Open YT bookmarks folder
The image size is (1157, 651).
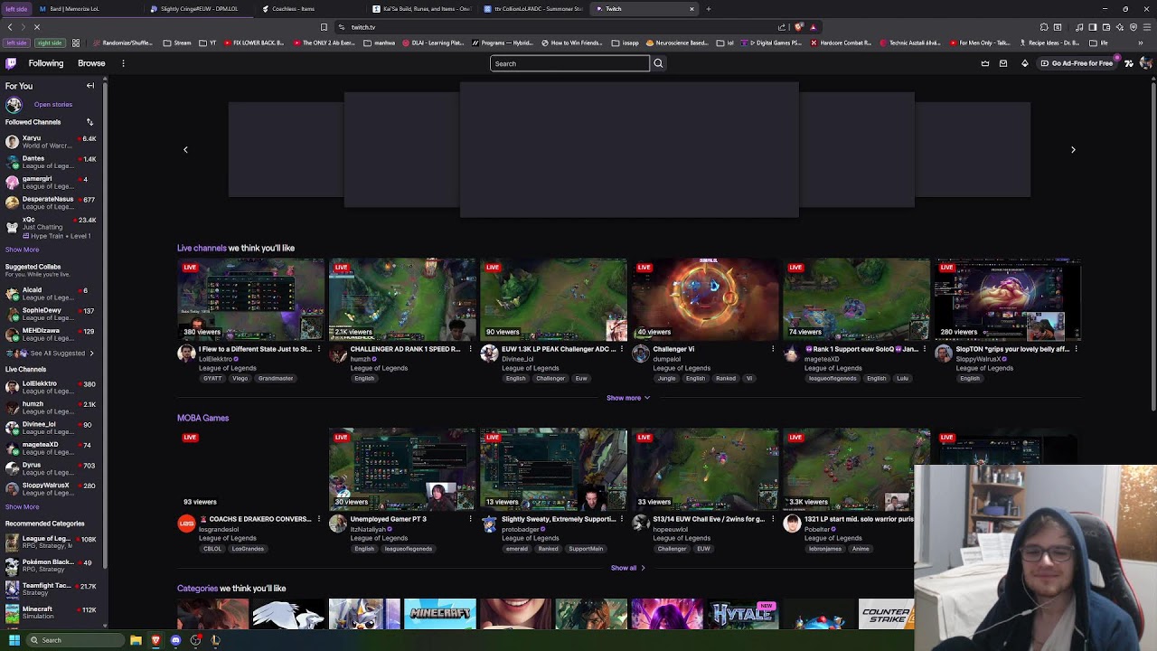pos(209,42)
